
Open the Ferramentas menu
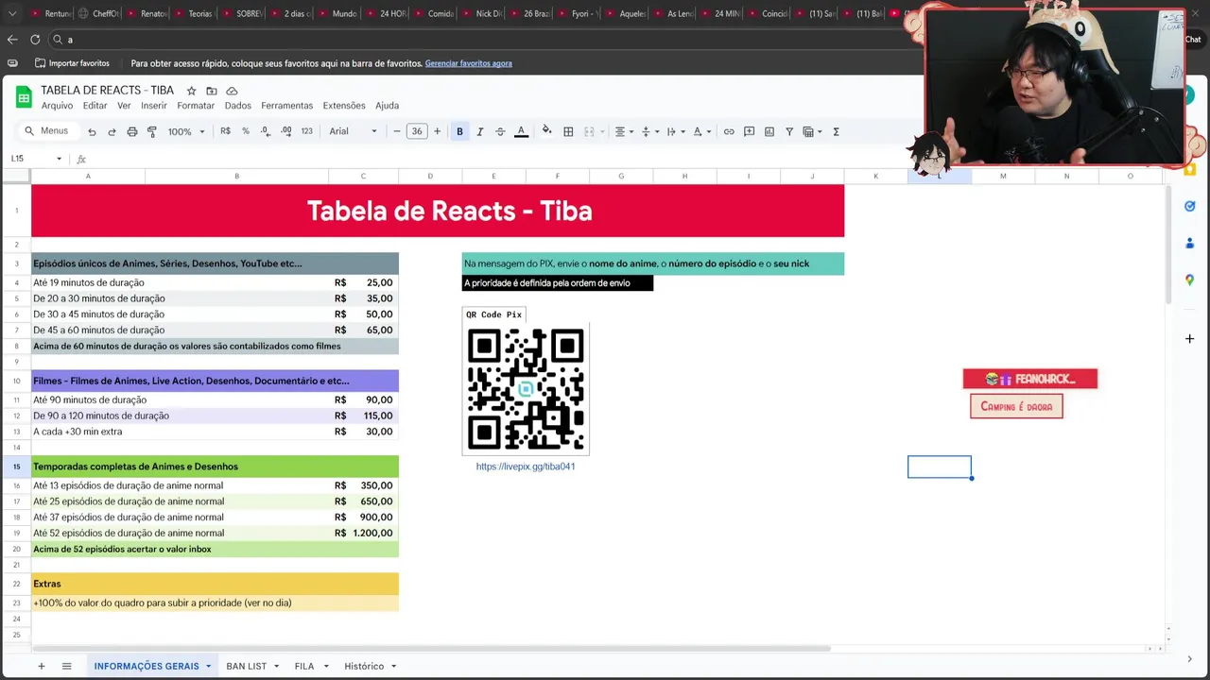[x=286, y=106]
